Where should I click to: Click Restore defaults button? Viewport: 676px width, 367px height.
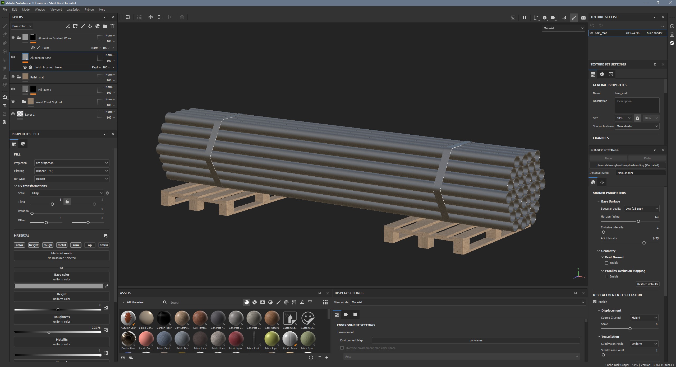click(647, 284)
